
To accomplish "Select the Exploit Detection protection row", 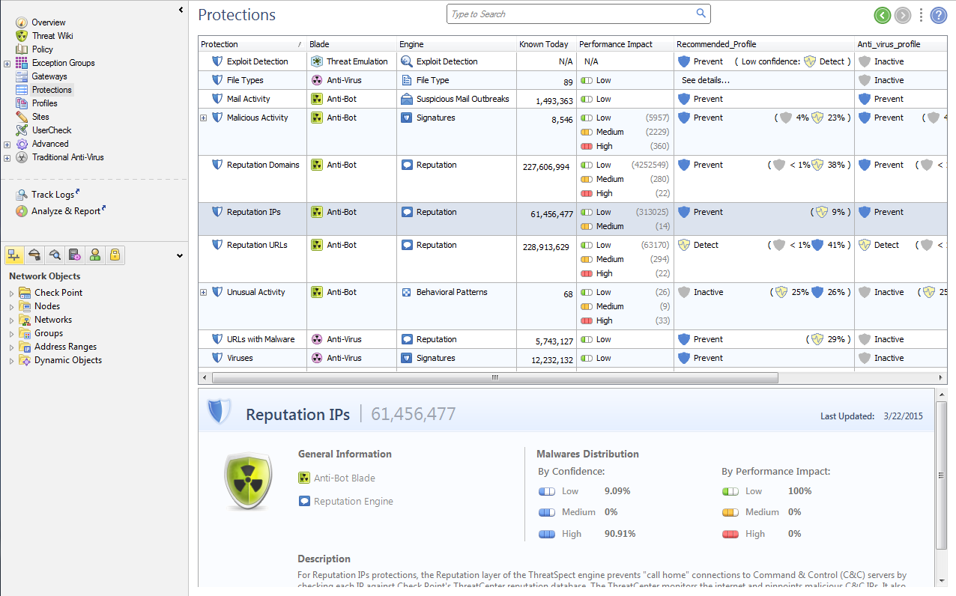I will pos(573,61).
